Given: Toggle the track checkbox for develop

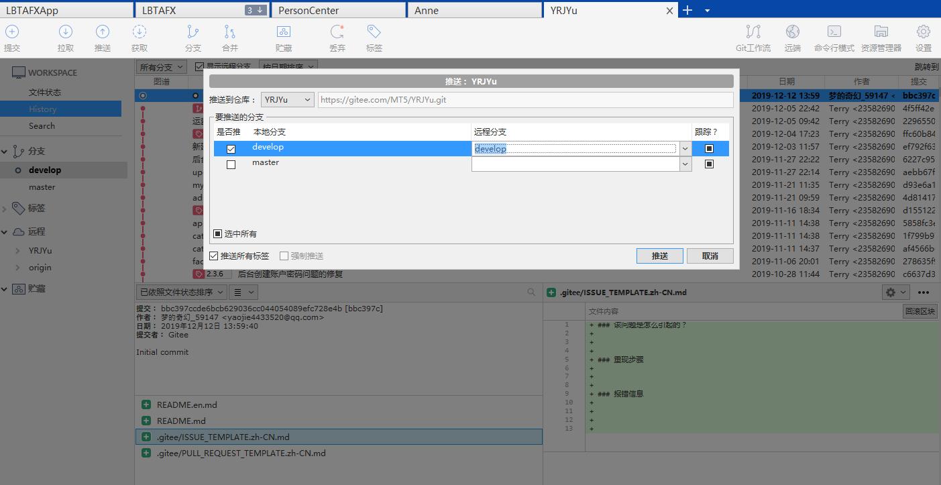Looking at the screenshot, I should 709,148.
